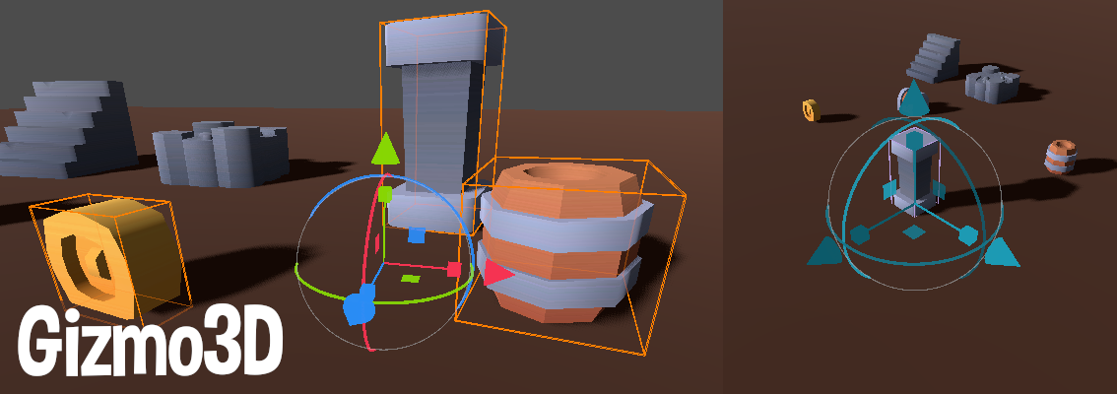This screenshot has height=394, width=1117.
Task: Select the red square scale handle
Action: 454,269
